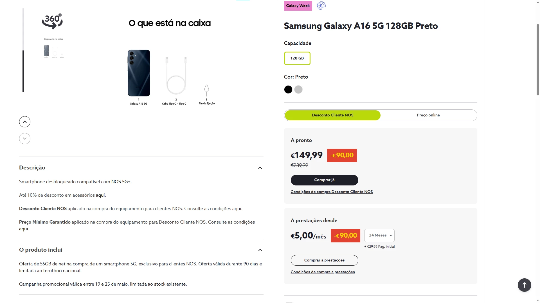Click the Comprar já button
The image size is (540, 303).
tap(324, 180)
